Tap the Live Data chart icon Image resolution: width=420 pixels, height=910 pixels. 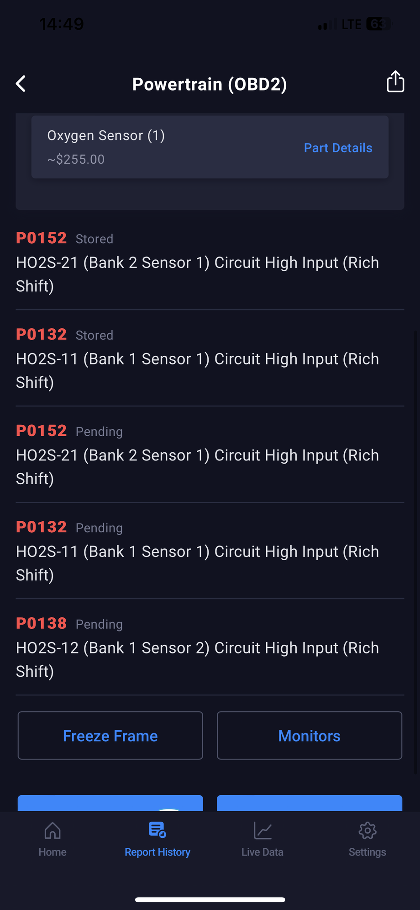pos(262,831)
